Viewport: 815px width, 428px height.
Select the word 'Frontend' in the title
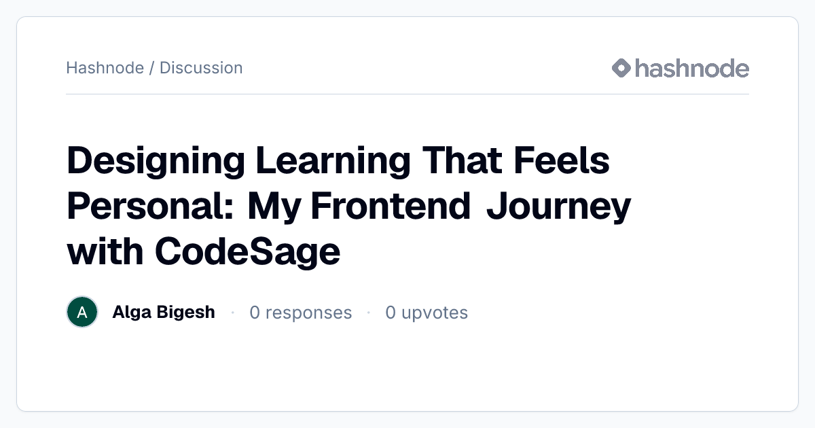[x=391, y=207]
